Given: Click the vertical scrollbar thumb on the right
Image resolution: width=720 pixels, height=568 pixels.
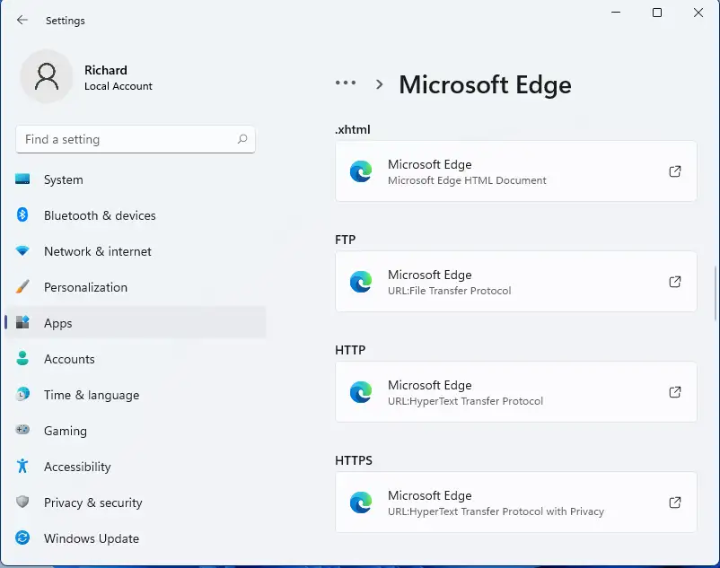Looking at the screenshot, I should 716,293.
